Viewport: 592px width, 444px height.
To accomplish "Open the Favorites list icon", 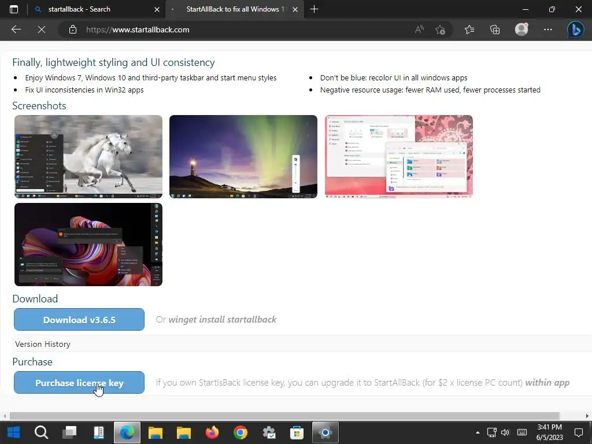I will [x=469, y=29].
